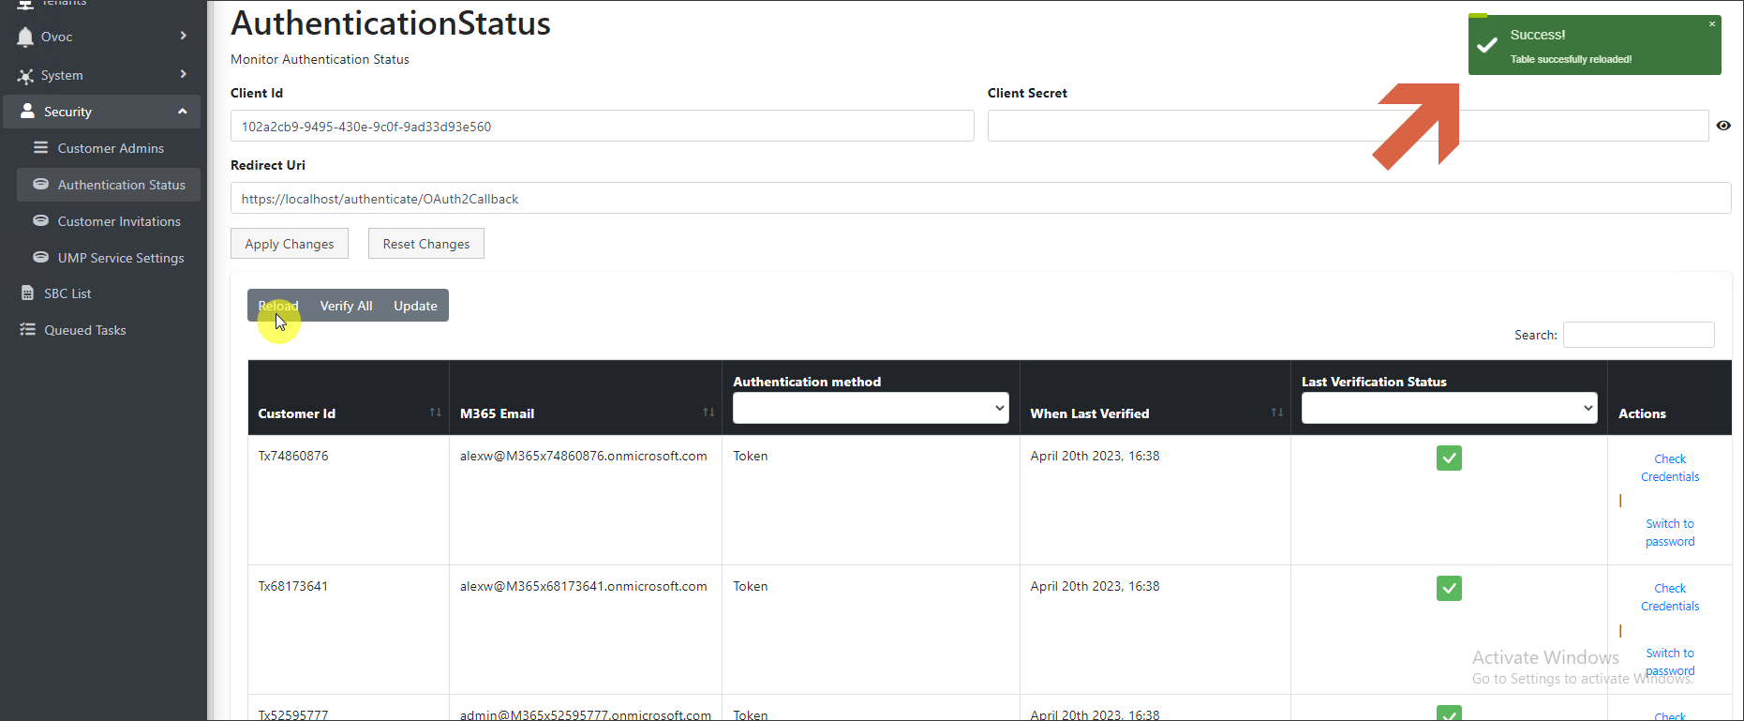Focus the Redirect Uri input field
This screenshot has height=721, width=1744.
pos(980,199)
